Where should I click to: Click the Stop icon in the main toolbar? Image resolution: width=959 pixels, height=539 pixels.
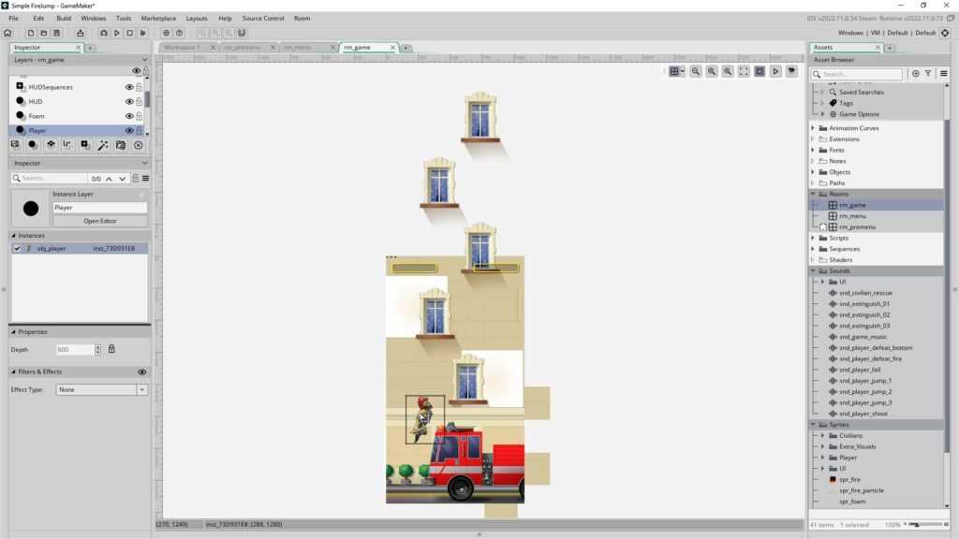point(129,33)
